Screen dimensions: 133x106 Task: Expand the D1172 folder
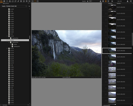coord(7,49)
